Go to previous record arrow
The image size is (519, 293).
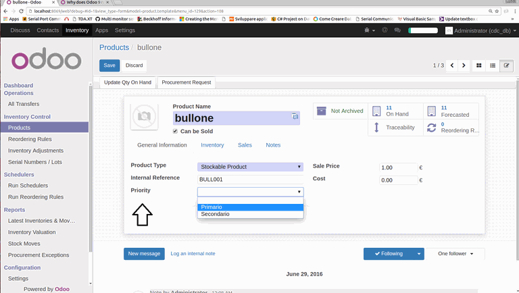click(452, 65)
